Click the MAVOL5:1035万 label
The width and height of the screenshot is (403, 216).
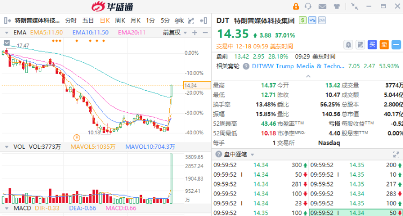coord(93,147)
